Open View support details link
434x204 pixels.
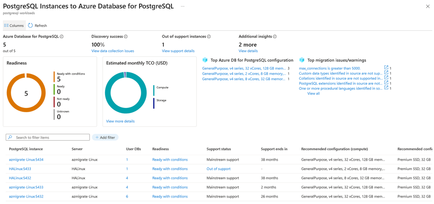coord(178,51)
